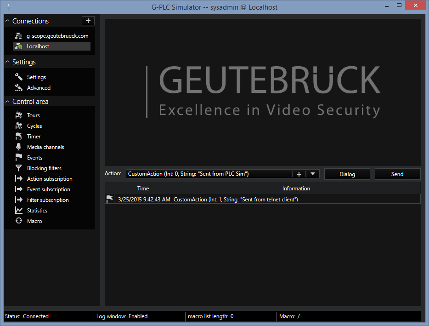Collapse the Settings section
Image resolution: width=429 pixels, height=326 pixels.
point(7,62)
